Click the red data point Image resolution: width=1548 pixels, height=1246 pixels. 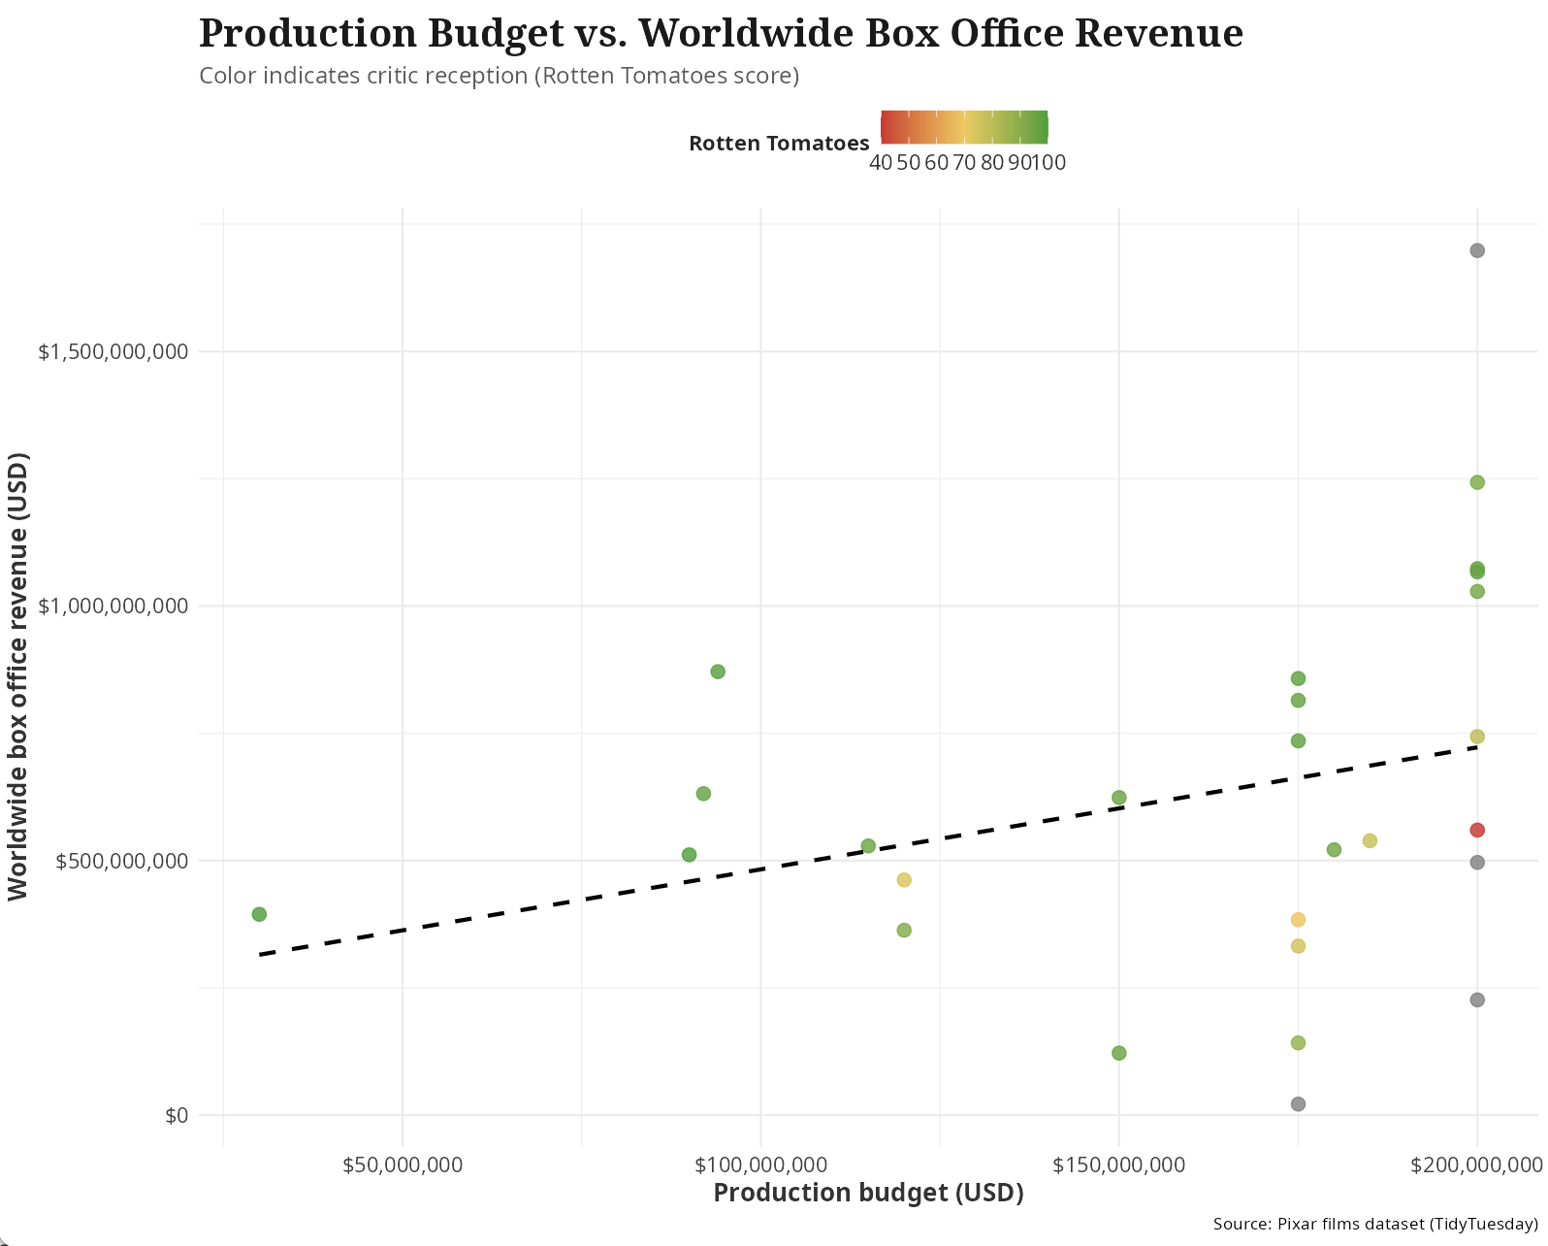click(1477, 830)
